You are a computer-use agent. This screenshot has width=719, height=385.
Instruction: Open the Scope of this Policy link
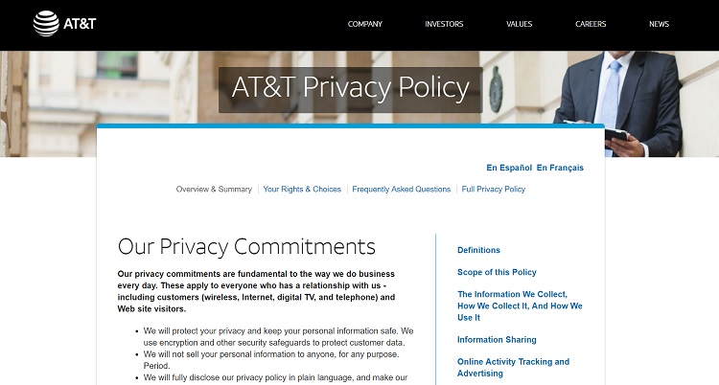click(x=497, y=273)
